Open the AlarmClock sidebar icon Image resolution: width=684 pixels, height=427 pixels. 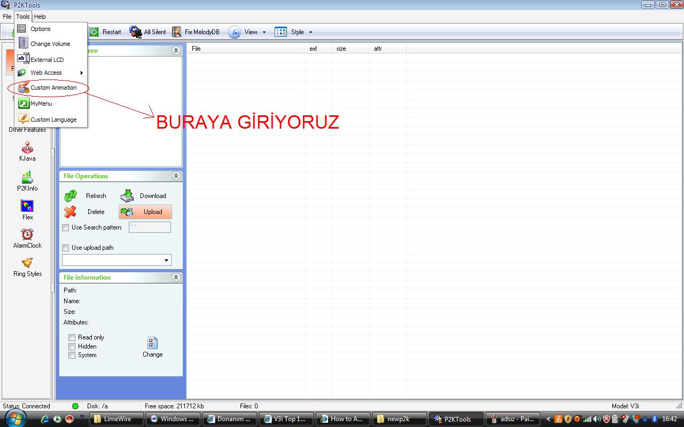click(x=27, y=234)
